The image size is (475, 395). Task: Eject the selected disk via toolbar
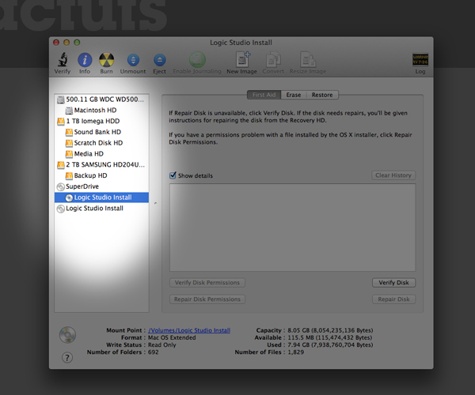click(x=159, y=60)
